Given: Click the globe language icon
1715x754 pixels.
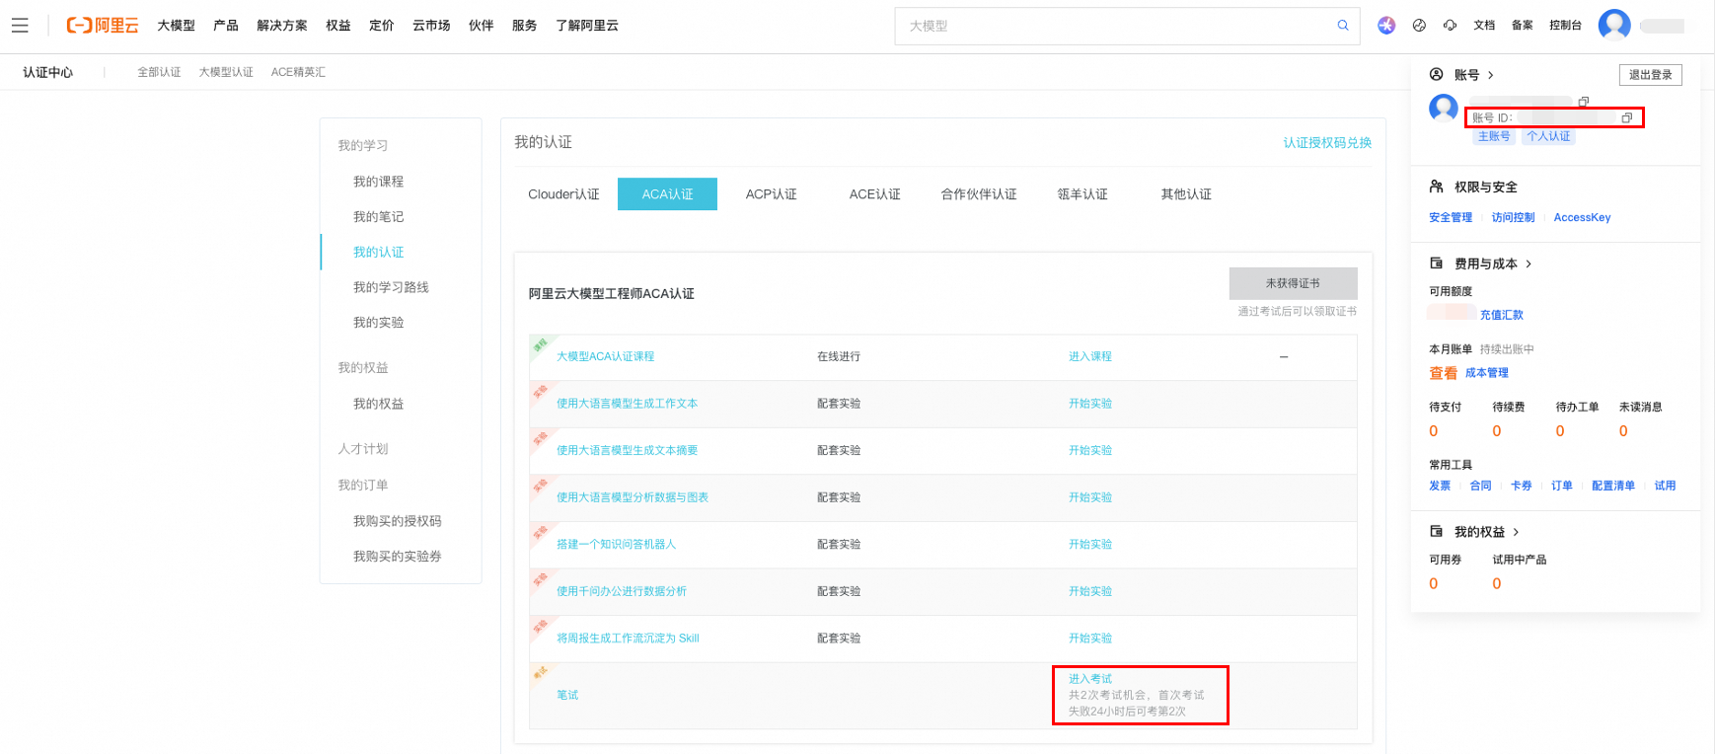Looking at the screenshot, I should tap(1419, 26).
